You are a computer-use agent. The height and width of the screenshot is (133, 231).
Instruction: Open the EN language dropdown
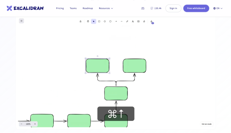click(x=218, y=8)
